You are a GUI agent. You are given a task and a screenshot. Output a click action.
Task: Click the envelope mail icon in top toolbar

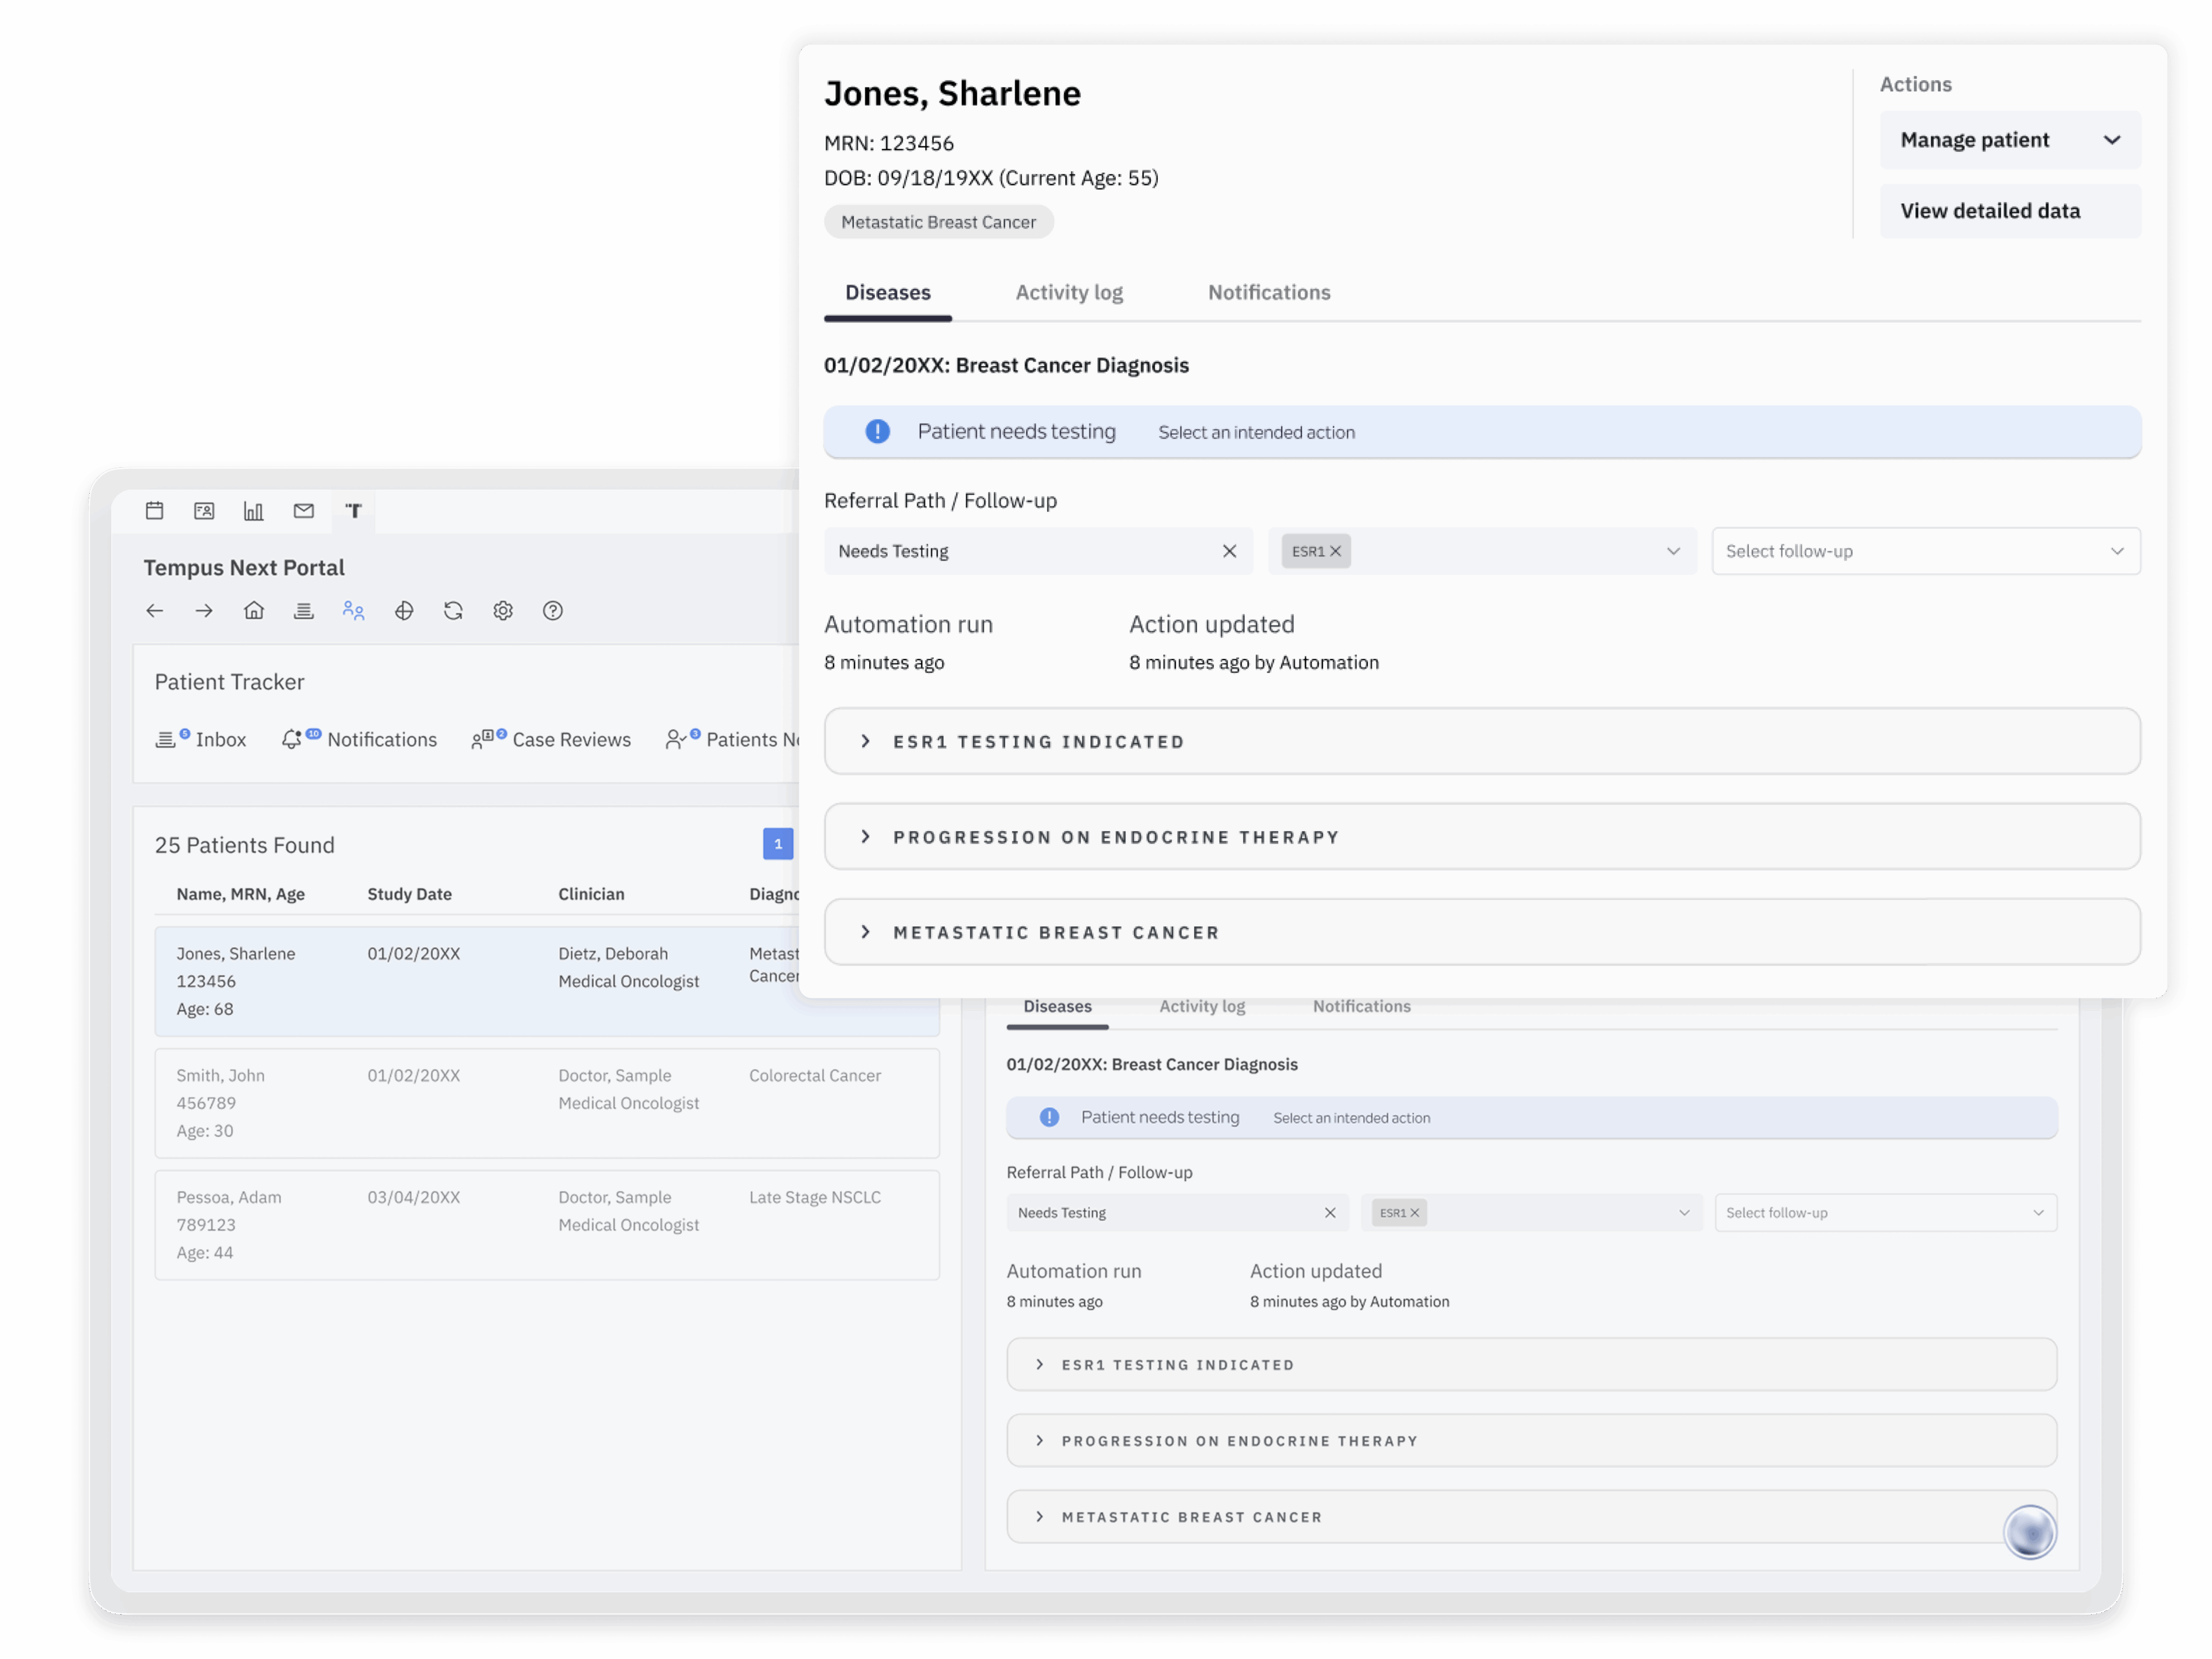(304, 511)
